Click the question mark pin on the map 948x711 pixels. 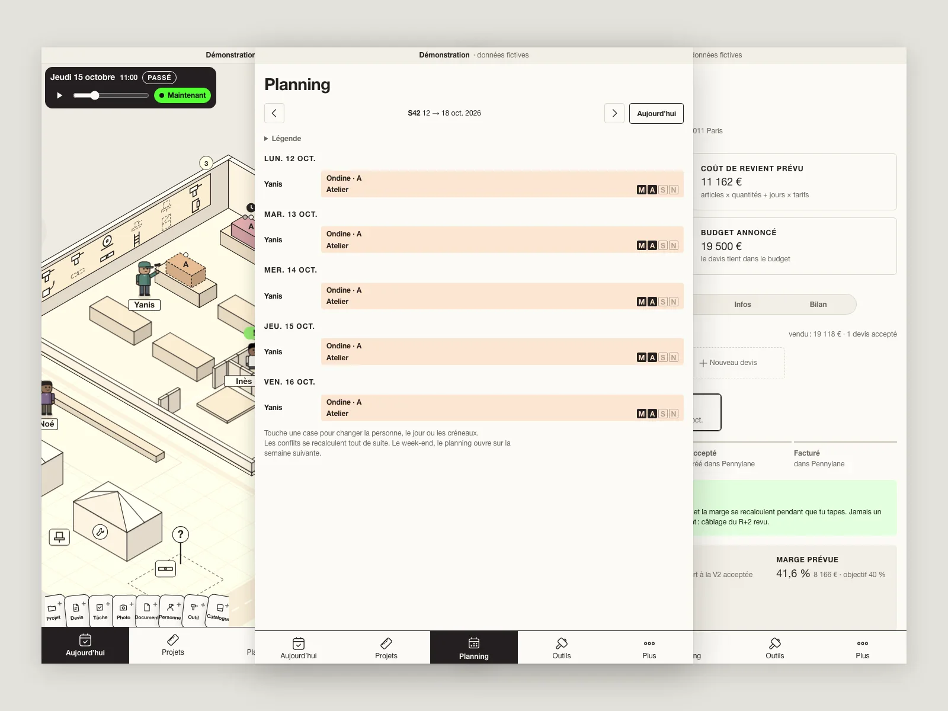coord(180,534)
